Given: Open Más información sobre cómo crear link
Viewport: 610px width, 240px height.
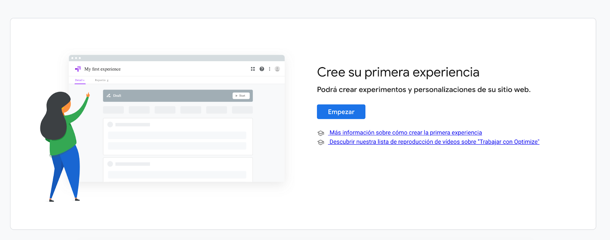Looking at the screenshot, I should [405, 133].
